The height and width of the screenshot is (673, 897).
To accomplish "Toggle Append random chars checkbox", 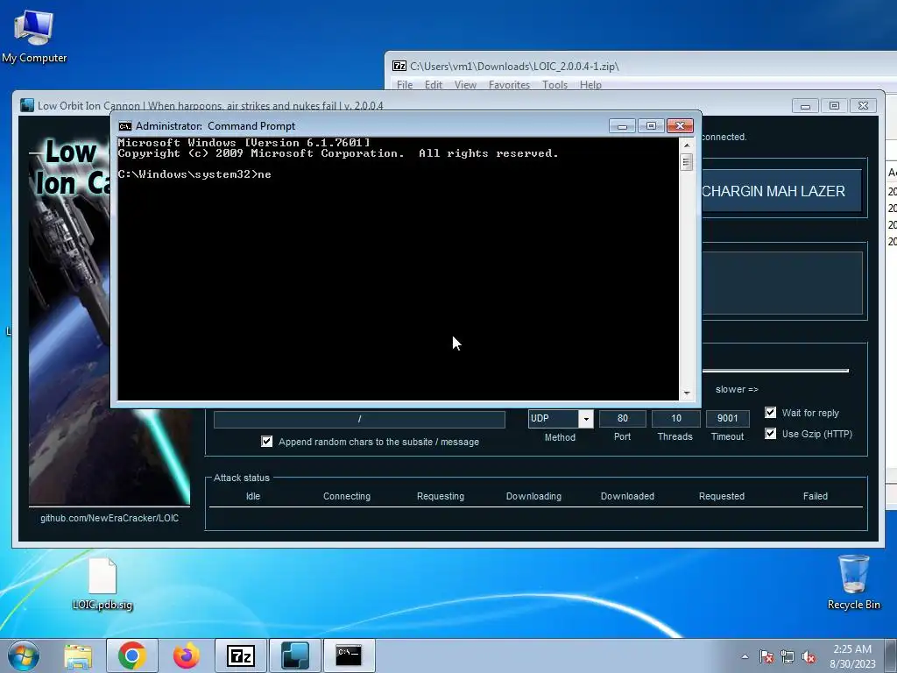I will 266,442.
